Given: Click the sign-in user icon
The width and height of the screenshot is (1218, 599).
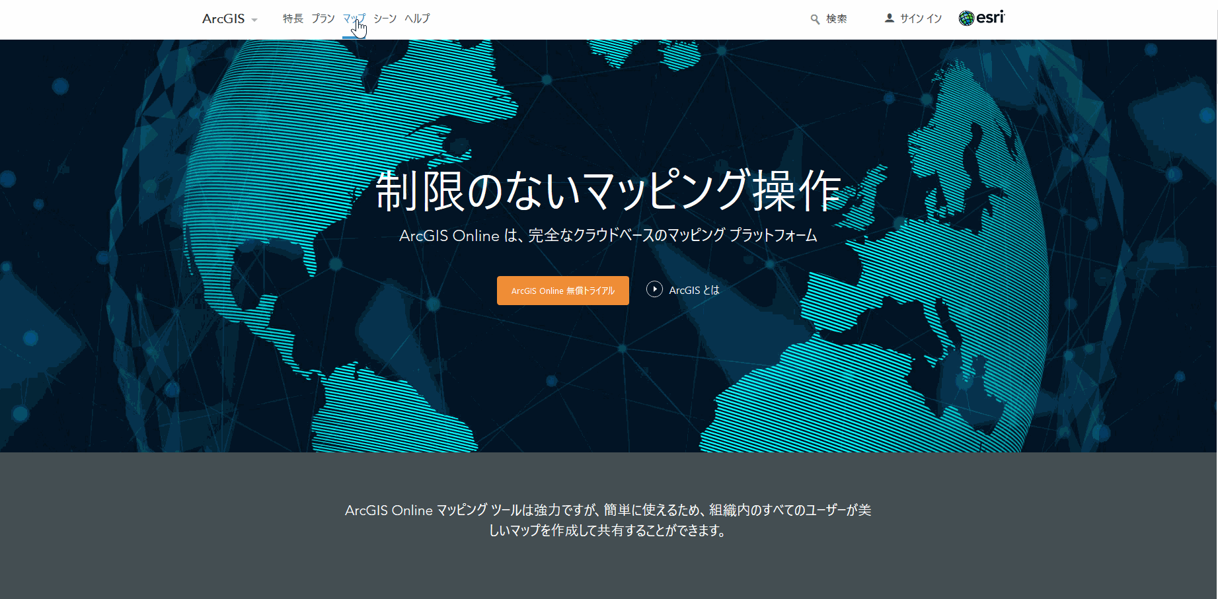Looking at the screenshot, I should [890, 18].
